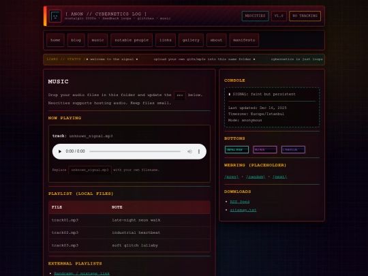The image size is (368, 276).
Task: Follow the webring [next] link
Action: [279, 177]
